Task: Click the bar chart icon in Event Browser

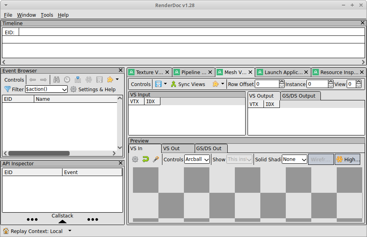Action: click(x=78, y=80)
